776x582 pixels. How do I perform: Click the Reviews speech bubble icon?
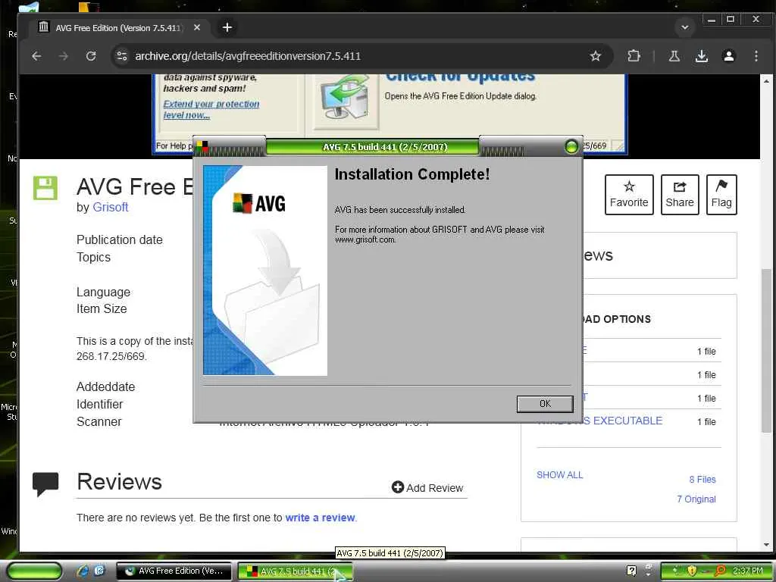tap(45, 483)
